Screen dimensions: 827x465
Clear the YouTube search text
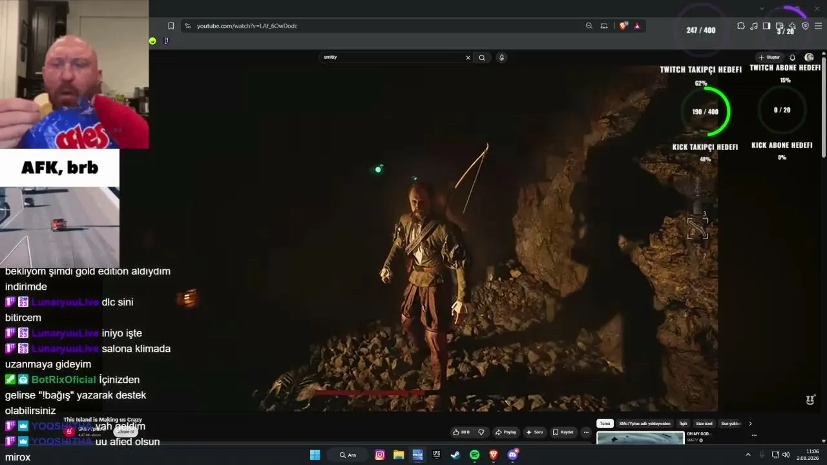(x=468, y=57)
